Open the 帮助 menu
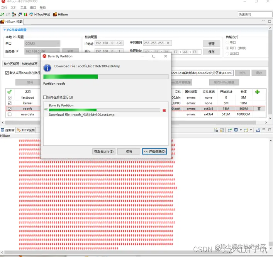 42,7
